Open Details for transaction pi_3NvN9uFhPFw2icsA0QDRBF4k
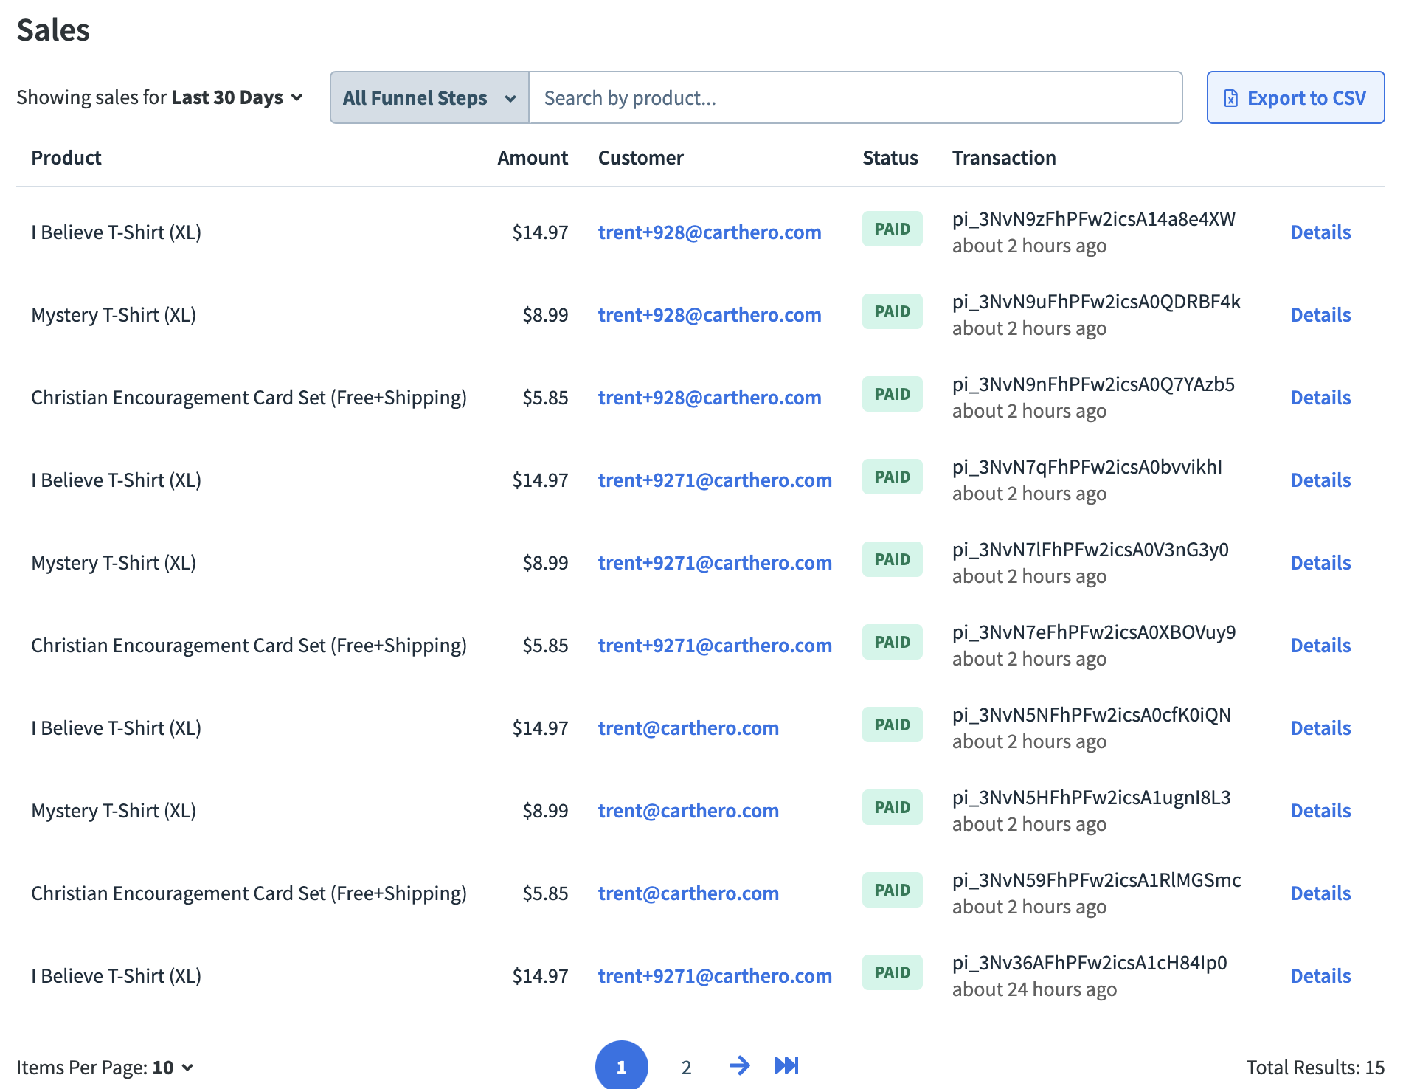The width and height of the screenshot is (1403, 1089). coord(1320,315)
